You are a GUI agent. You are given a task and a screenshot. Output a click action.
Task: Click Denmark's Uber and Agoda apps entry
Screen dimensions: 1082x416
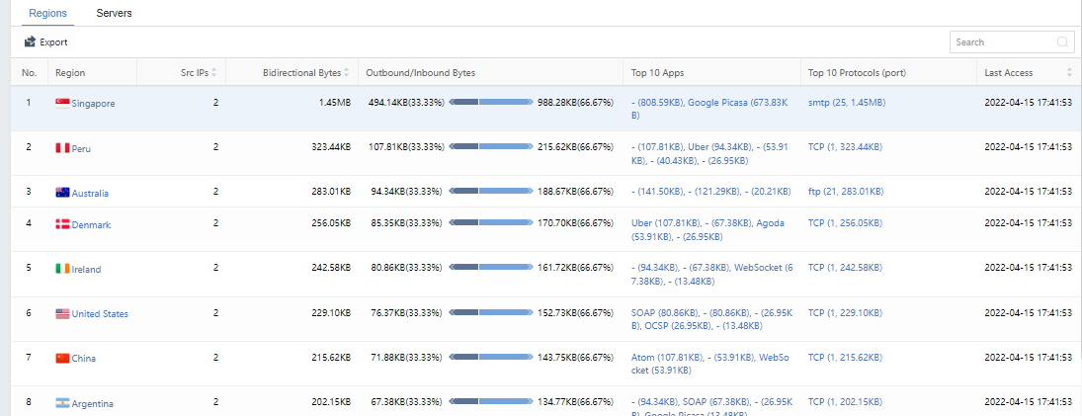click(x=707, y=229)
